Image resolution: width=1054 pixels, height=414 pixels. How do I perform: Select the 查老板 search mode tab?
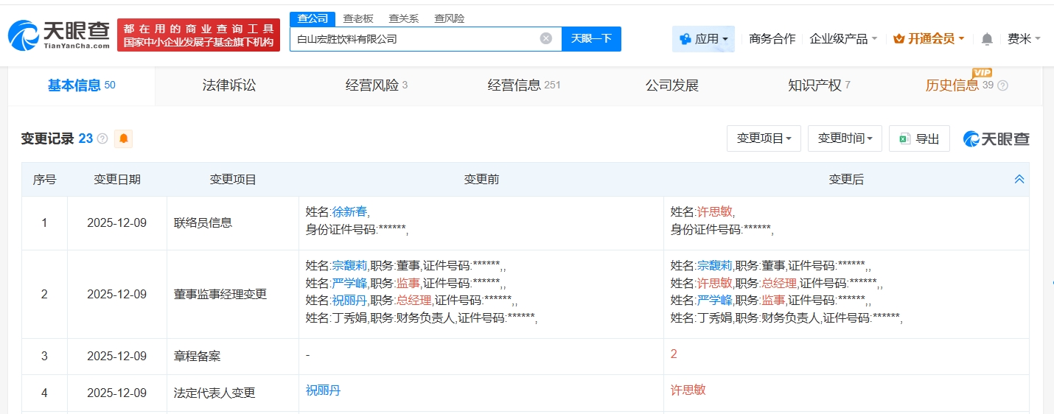pos(358,18)
